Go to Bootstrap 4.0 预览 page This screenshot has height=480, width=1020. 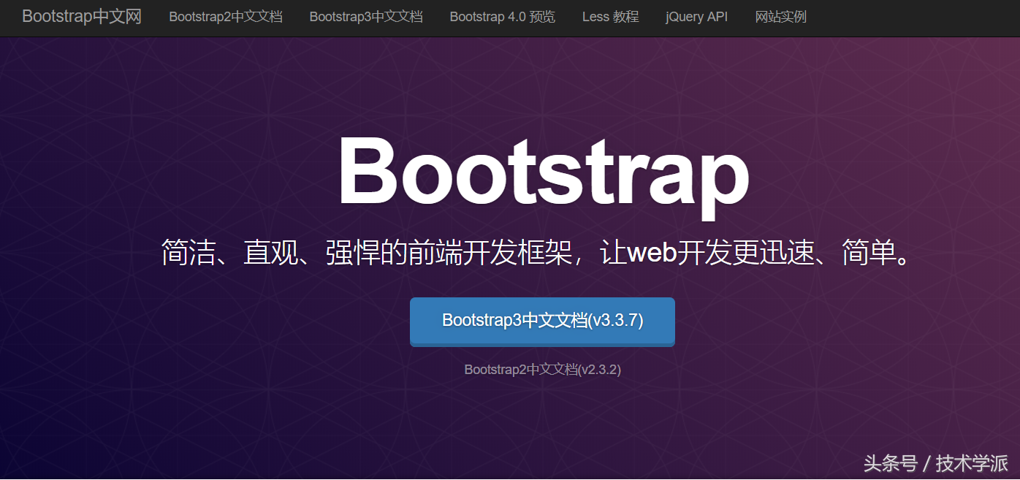503,17
